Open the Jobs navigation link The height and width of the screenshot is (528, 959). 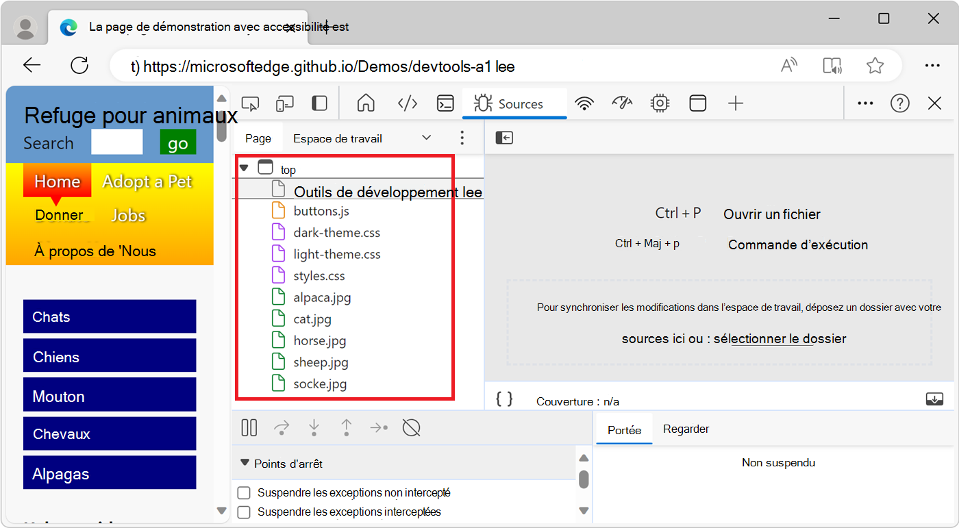(129, 215)
